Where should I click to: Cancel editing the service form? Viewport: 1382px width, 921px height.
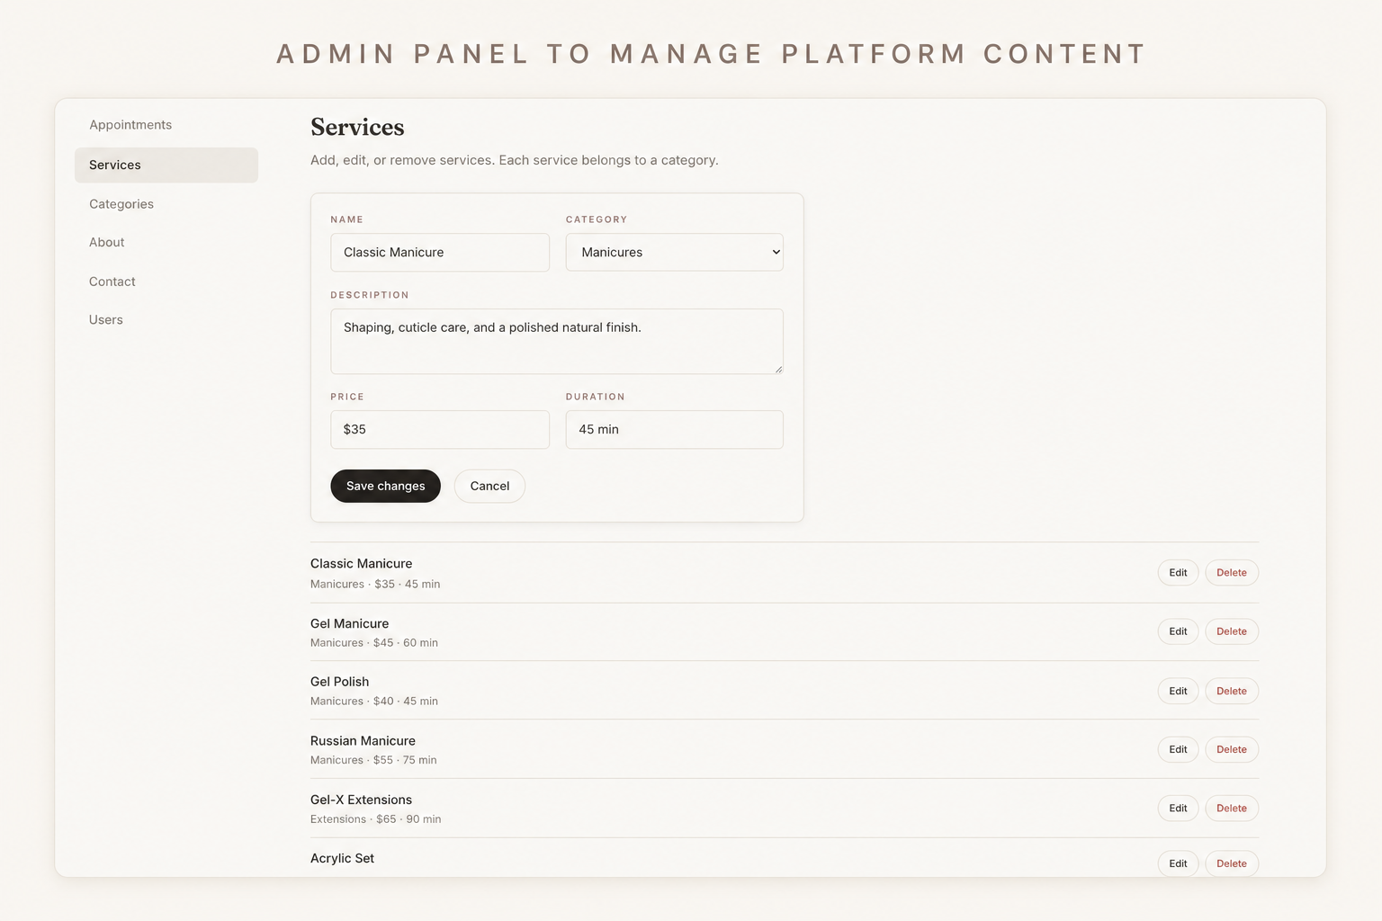(x=489, y=486)
